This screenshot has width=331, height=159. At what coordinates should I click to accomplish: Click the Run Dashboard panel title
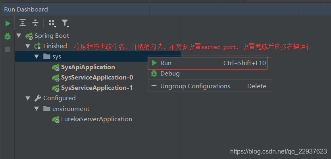coord(26,10)
